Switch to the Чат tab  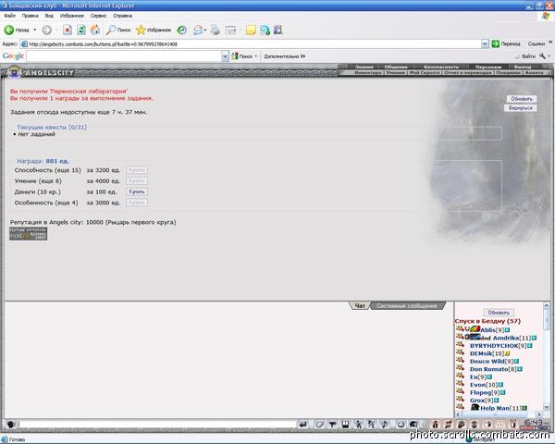(x=360, y=306)
